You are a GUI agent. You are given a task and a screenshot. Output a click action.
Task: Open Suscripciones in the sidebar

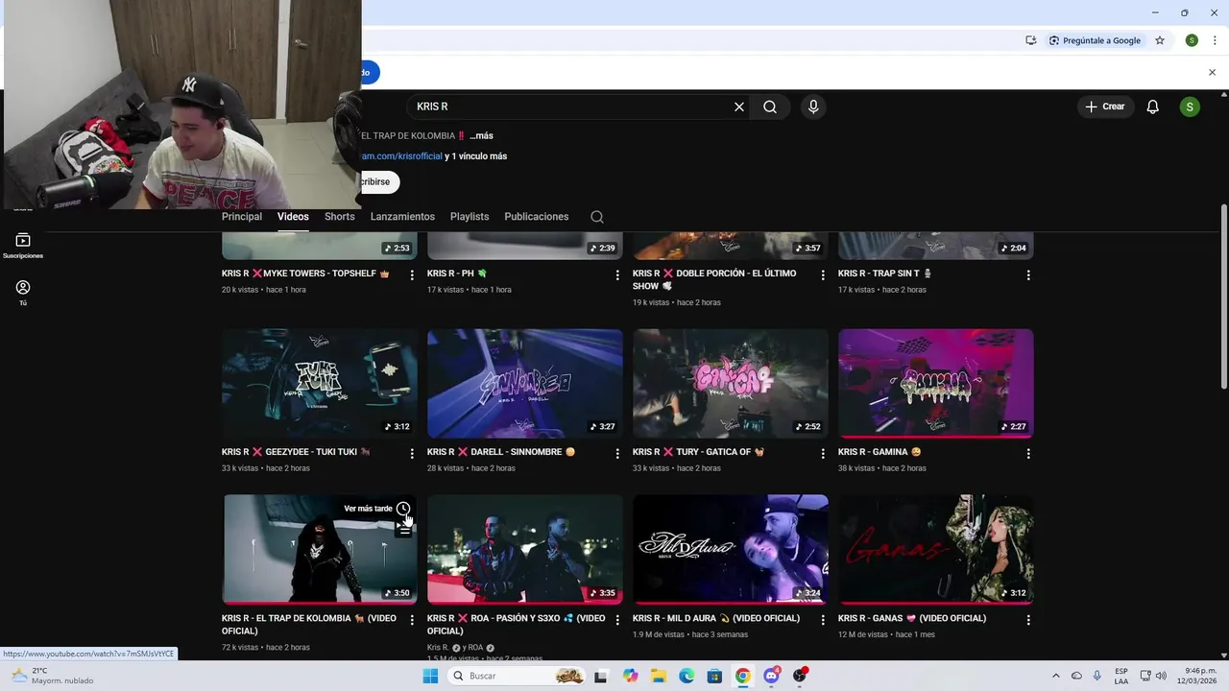tap(23, 246)
